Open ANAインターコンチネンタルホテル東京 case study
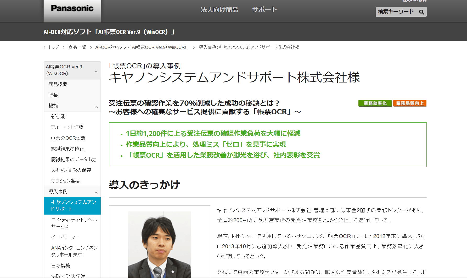Image resolution: width=467 pixels, height=278 pixels. point(75,251)
